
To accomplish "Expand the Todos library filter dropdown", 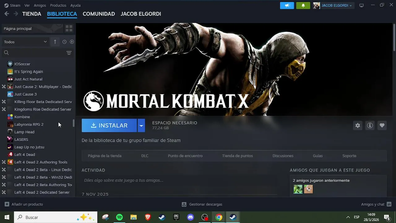I will [x=25, y=42].
